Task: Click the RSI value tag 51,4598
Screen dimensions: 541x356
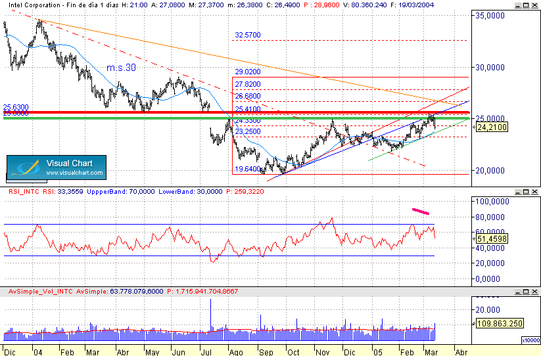Action: coord(492,238)
